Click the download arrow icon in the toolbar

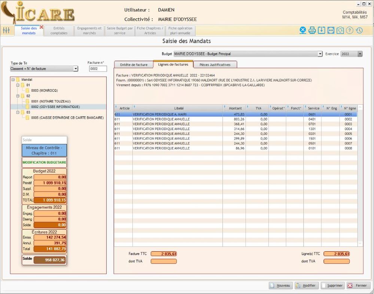321,30
